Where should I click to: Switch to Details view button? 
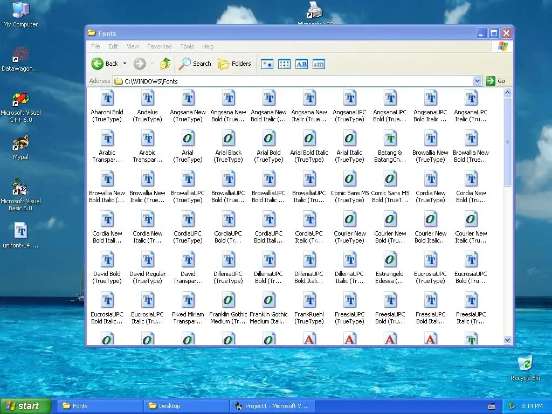[319, 64]
